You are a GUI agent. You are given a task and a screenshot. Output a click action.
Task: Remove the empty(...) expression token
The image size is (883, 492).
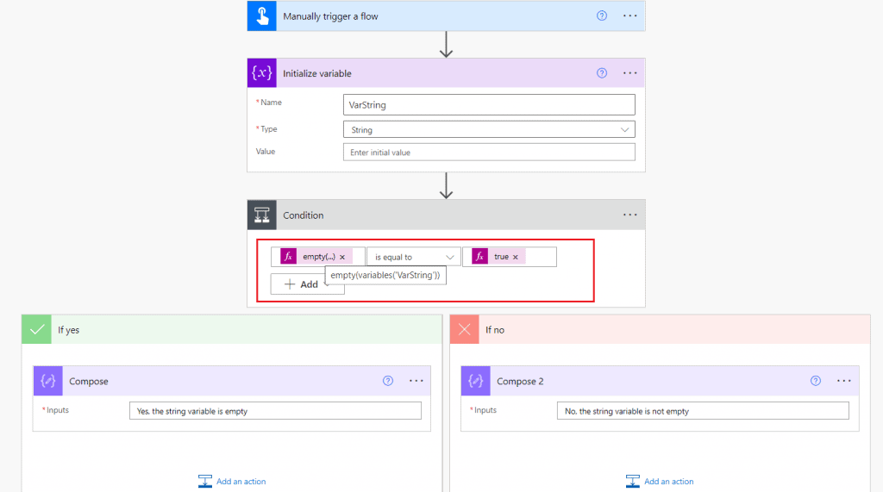(x=342, y=257)
